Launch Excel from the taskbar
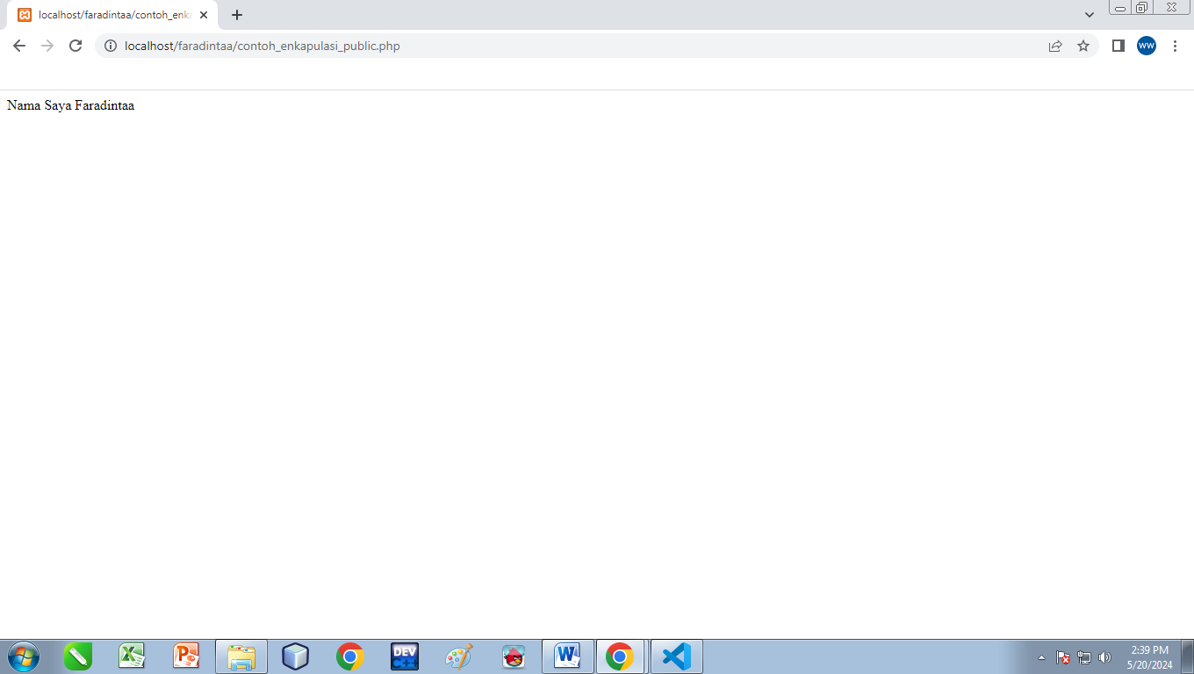 133,656
